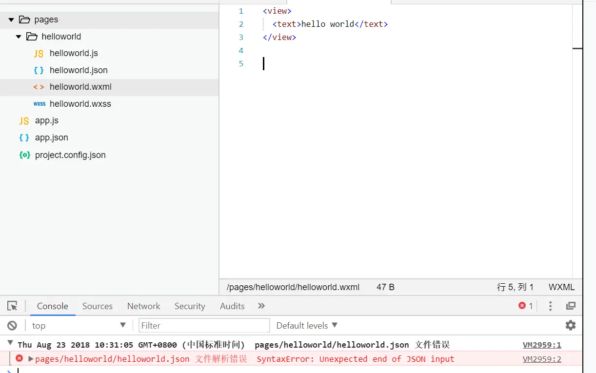This screenshot has height=373, width=596.
Task: Show more devtools tabs chevron
Action: click(x=261, y=306)
